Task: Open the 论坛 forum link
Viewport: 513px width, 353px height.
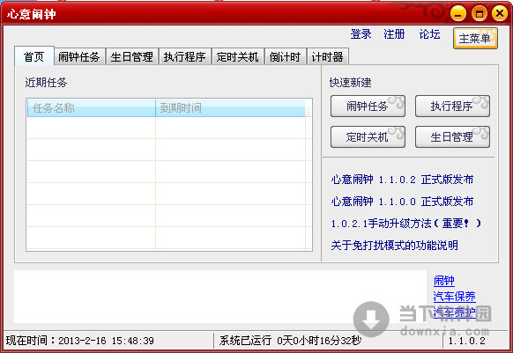Action: (x=429, y=34)
